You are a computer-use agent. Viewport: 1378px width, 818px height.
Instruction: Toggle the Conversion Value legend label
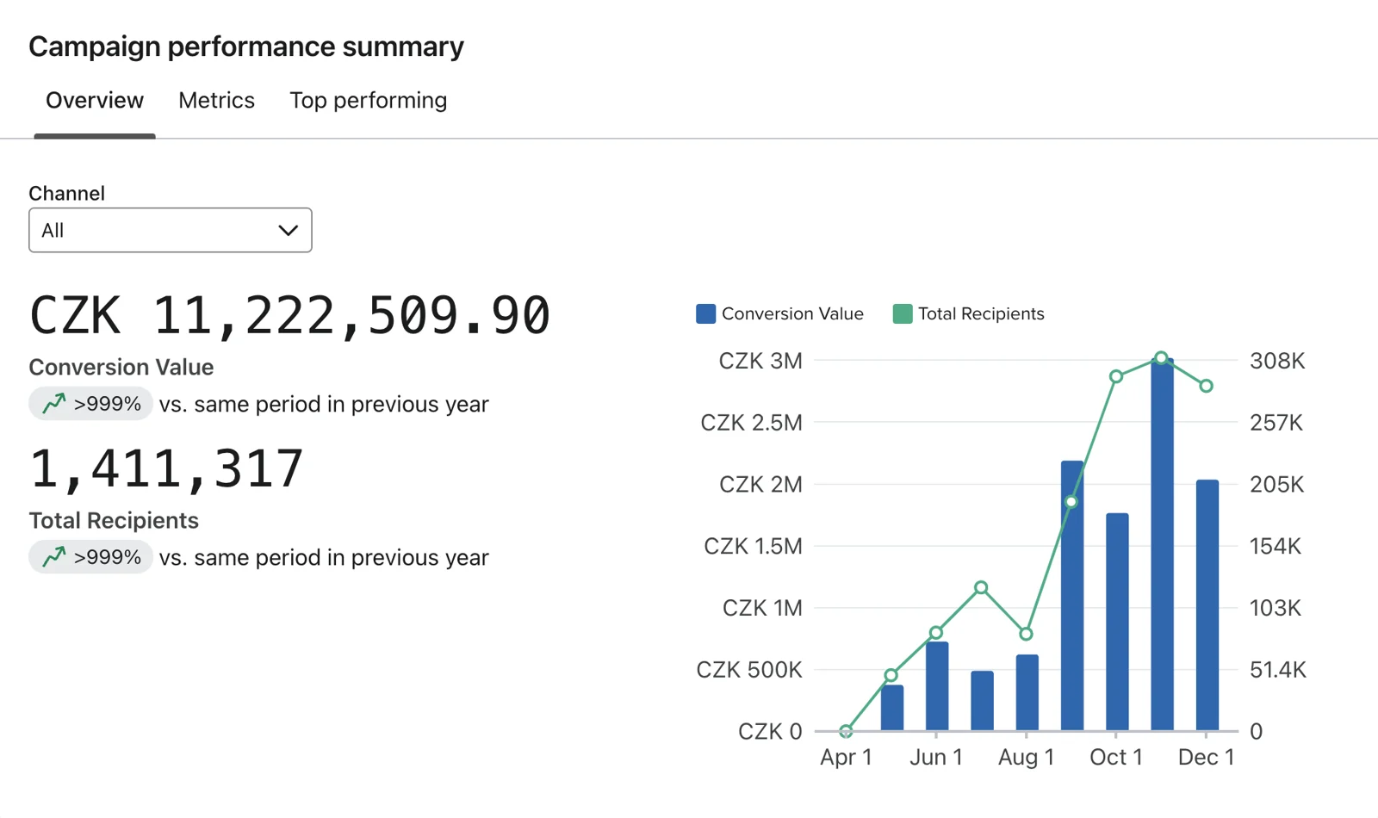point(792,313)
